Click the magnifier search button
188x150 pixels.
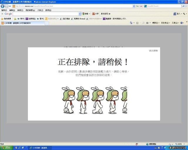pos(183,6)
